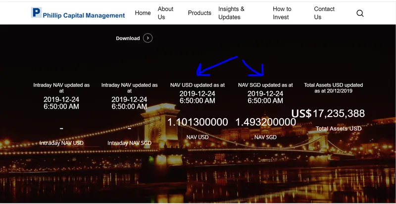Click the Phillip Capital Management logo
The height and width of the screenshot is (204, 396).
tap(78, 13)
